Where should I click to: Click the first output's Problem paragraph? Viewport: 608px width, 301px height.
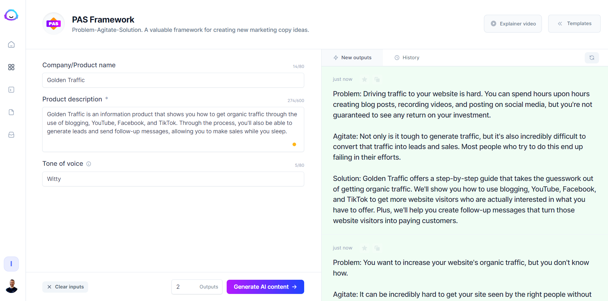462,104
